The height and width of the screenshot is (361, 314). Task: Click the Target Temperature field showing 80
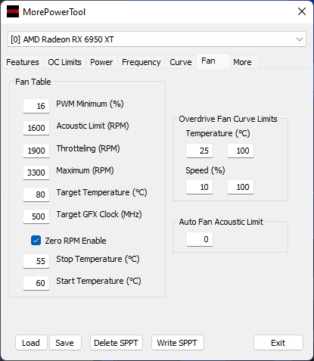tap(36, 195)
